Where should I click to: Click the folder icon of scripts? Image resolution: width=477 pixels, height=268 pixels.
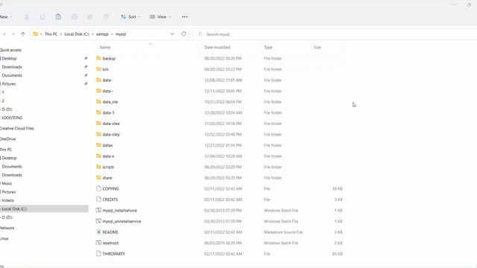coord(98,167)
